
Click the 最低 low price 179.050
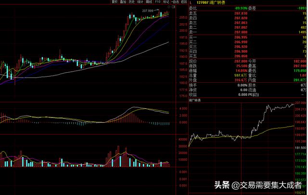point(300,71)
